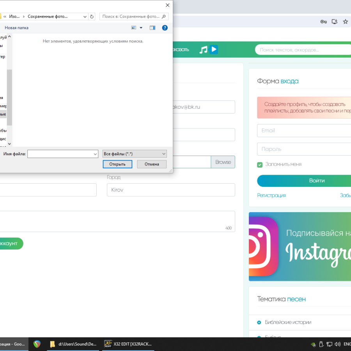This screenshot has width=351, height=351.
Task: Open the help icon in the file dialog
Action: point(165,28)
